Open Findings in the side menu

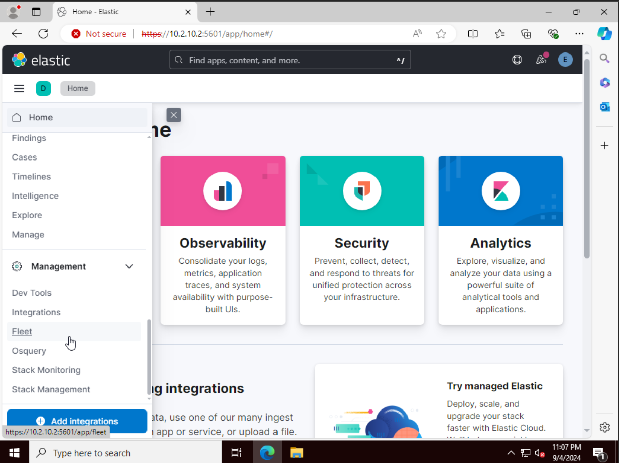point(29,138)
